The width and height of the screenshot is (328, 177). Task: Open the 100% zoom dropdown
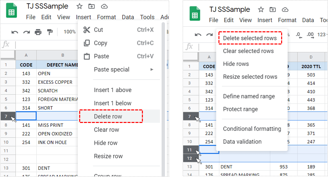70,32
